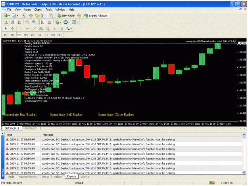Image resolution: width=248 pixels, height=186 pixels.
Task: Open the Mailbox tab
Action: 58,177
